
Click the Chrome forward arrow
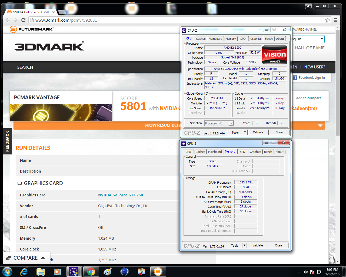coord(15,20)
